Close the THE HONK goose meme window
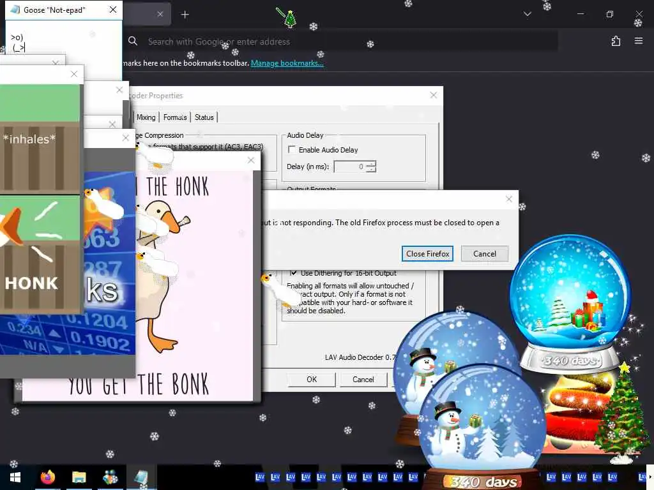 (x=250, y=160)
